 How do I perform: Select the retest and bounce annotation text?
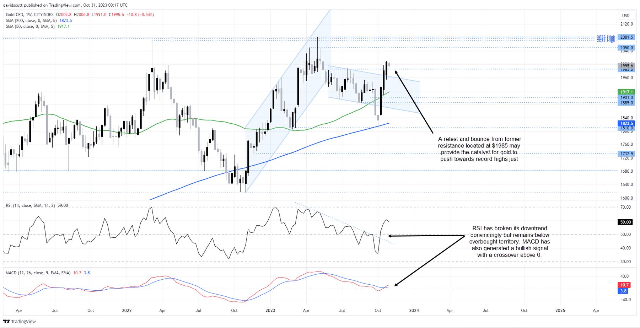coord(479,149)
